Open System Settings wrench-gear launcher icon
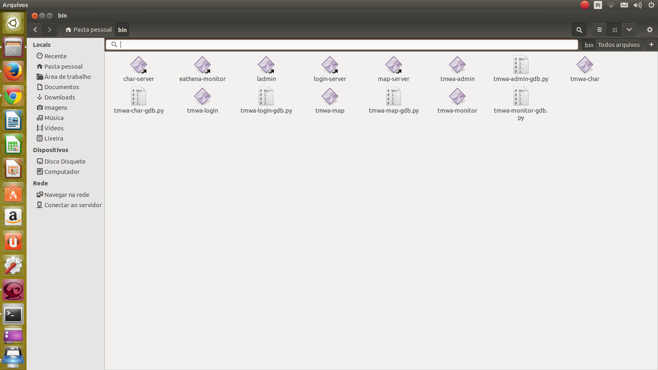The height and width of the screenshot is (370, 658). pos(13,266)
